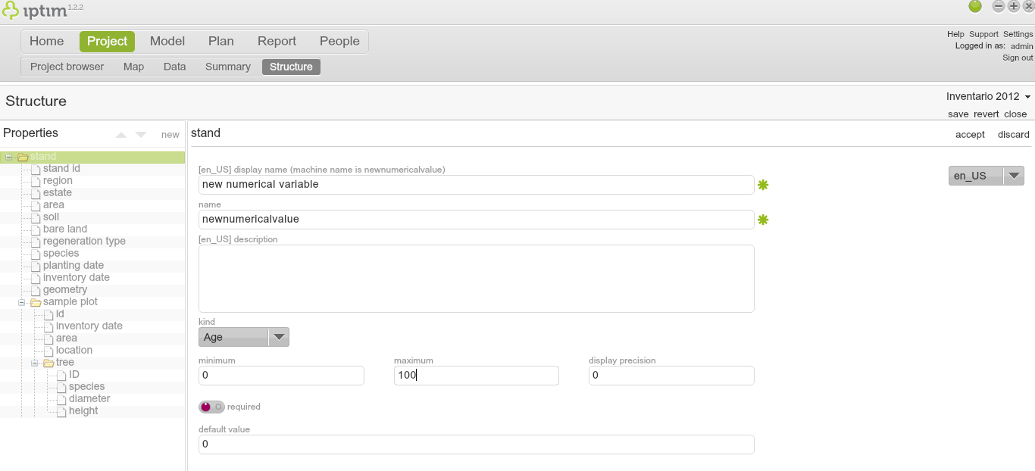
Task: Open the Model menu tab
Action: pos(167,42)
